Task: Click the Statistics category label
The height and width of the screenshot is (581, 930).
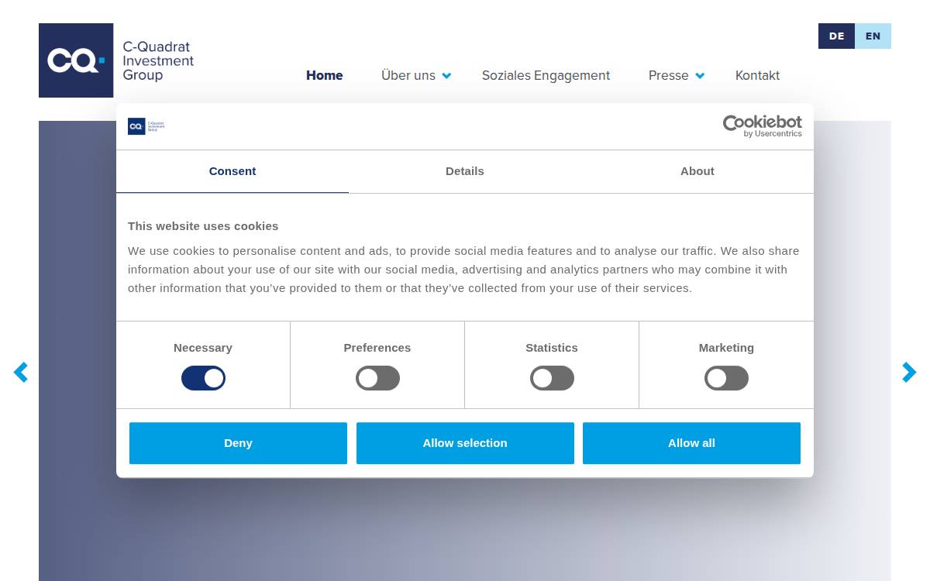Action: [x=552, y=348]
